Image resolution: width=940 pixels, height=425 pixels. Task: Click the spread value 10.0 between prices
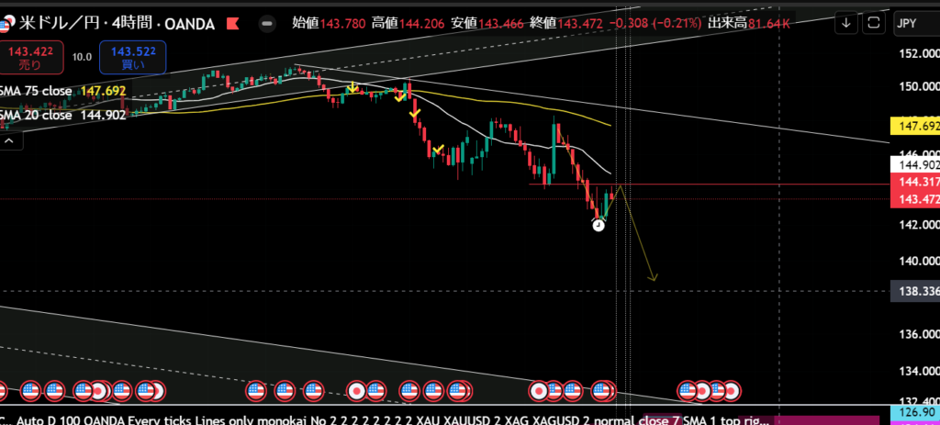82,57
